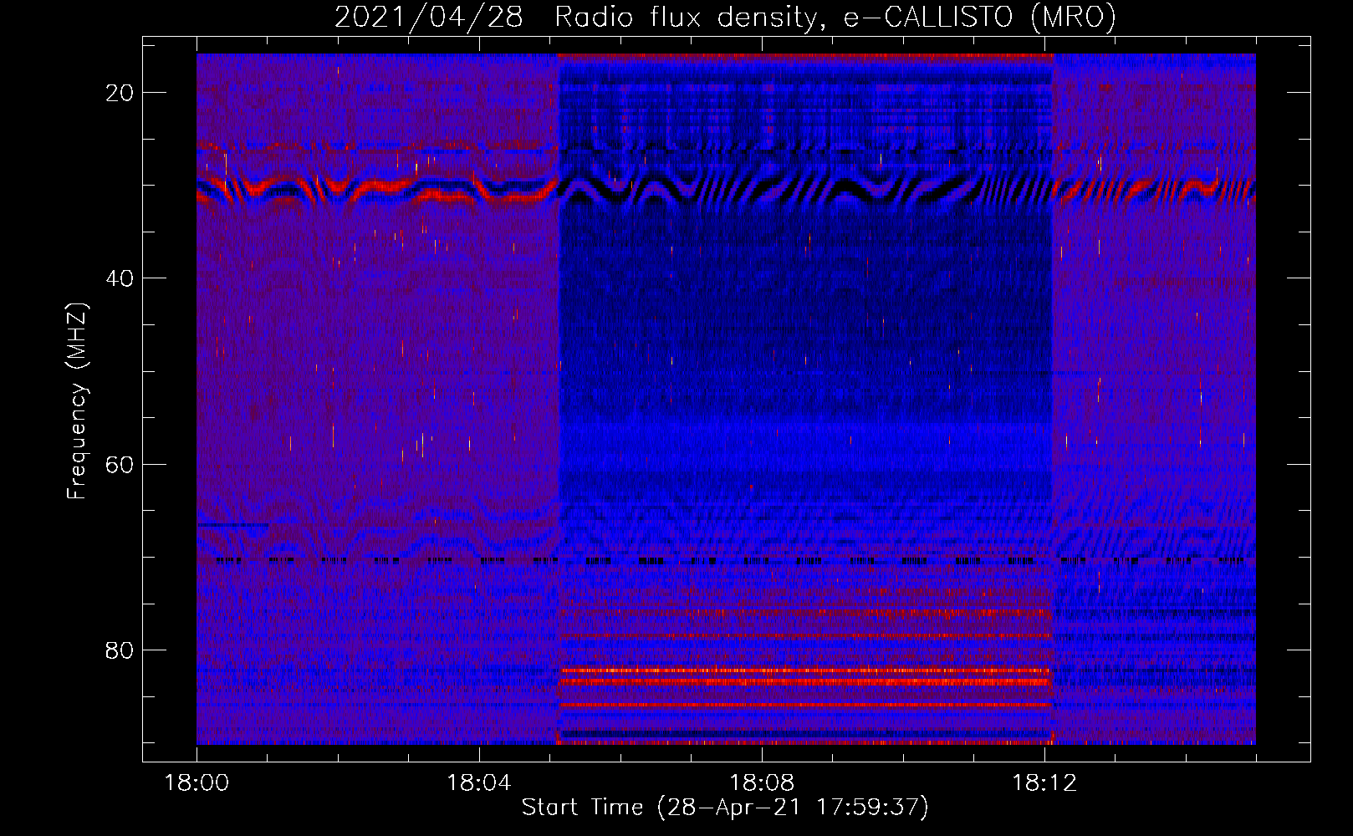Viewport: 1353px width, 836px height.
Task: Click the 18:00 time tick label
Action: point(197,783)
